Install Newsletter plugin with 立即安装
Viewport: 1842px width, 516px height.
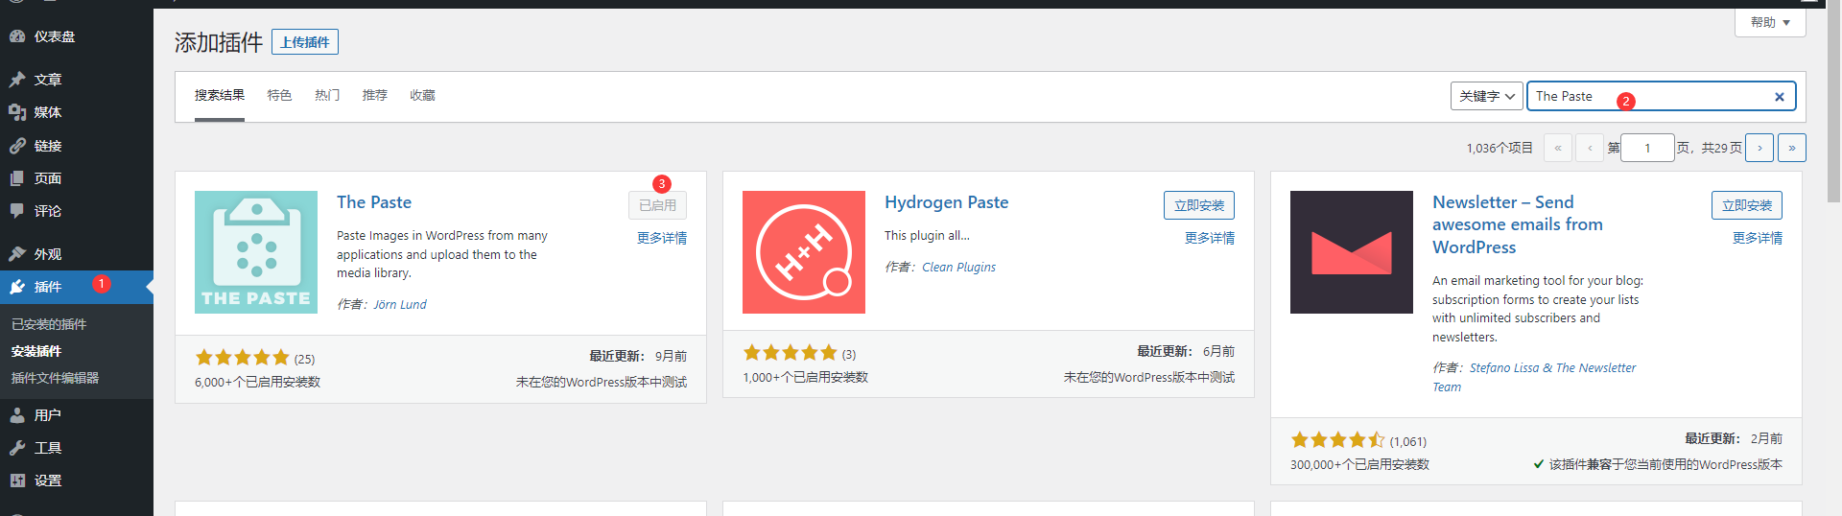(x=1747, y=205)
